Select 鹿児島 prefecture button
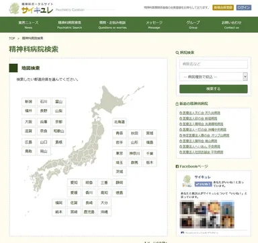 [x=89, y=212]
